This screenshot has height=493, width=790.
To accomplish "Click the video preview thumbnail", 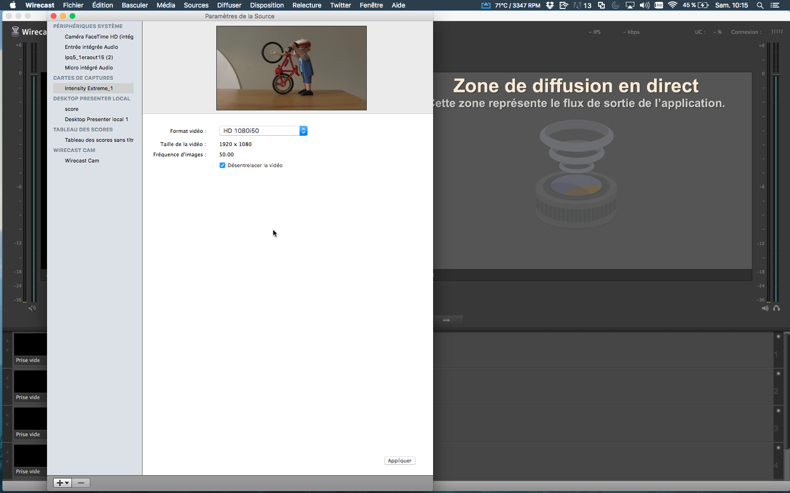I will 291,68.
